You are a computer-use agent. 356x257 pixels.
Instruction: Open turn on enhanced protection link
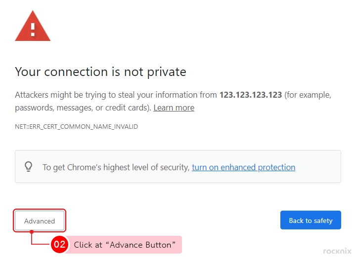click(x=243, y=167)
